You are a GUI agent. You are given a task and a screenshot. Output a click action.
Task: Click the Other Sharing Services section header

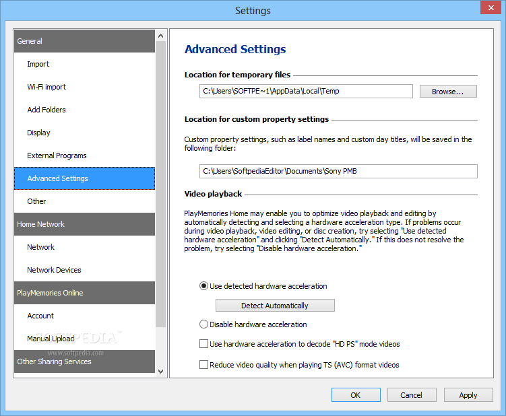pyautogui.click(x=84, y=361)
